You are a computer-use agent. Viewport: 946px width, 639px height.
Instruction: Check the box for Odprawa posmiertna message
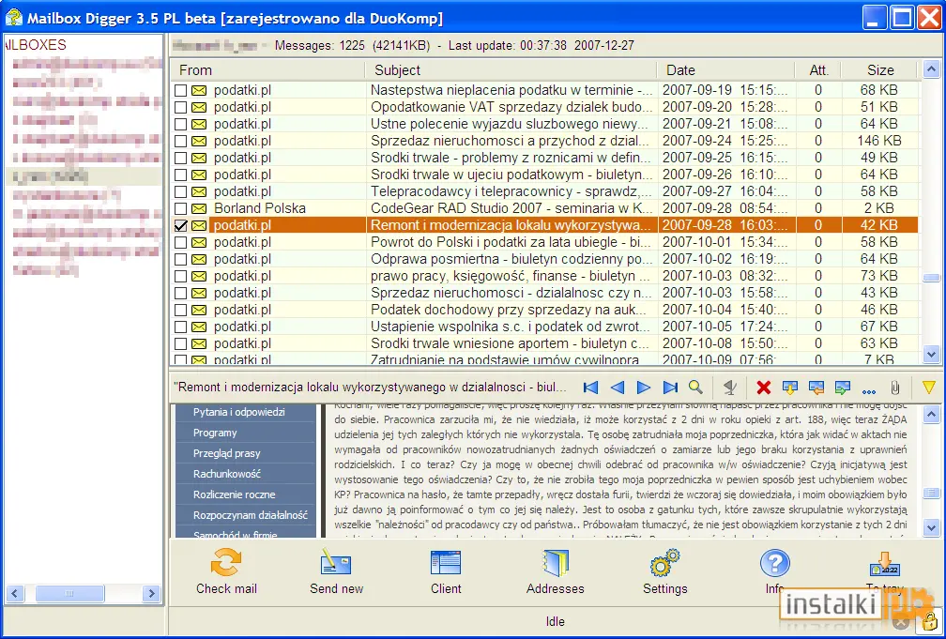tap(180, 260)
